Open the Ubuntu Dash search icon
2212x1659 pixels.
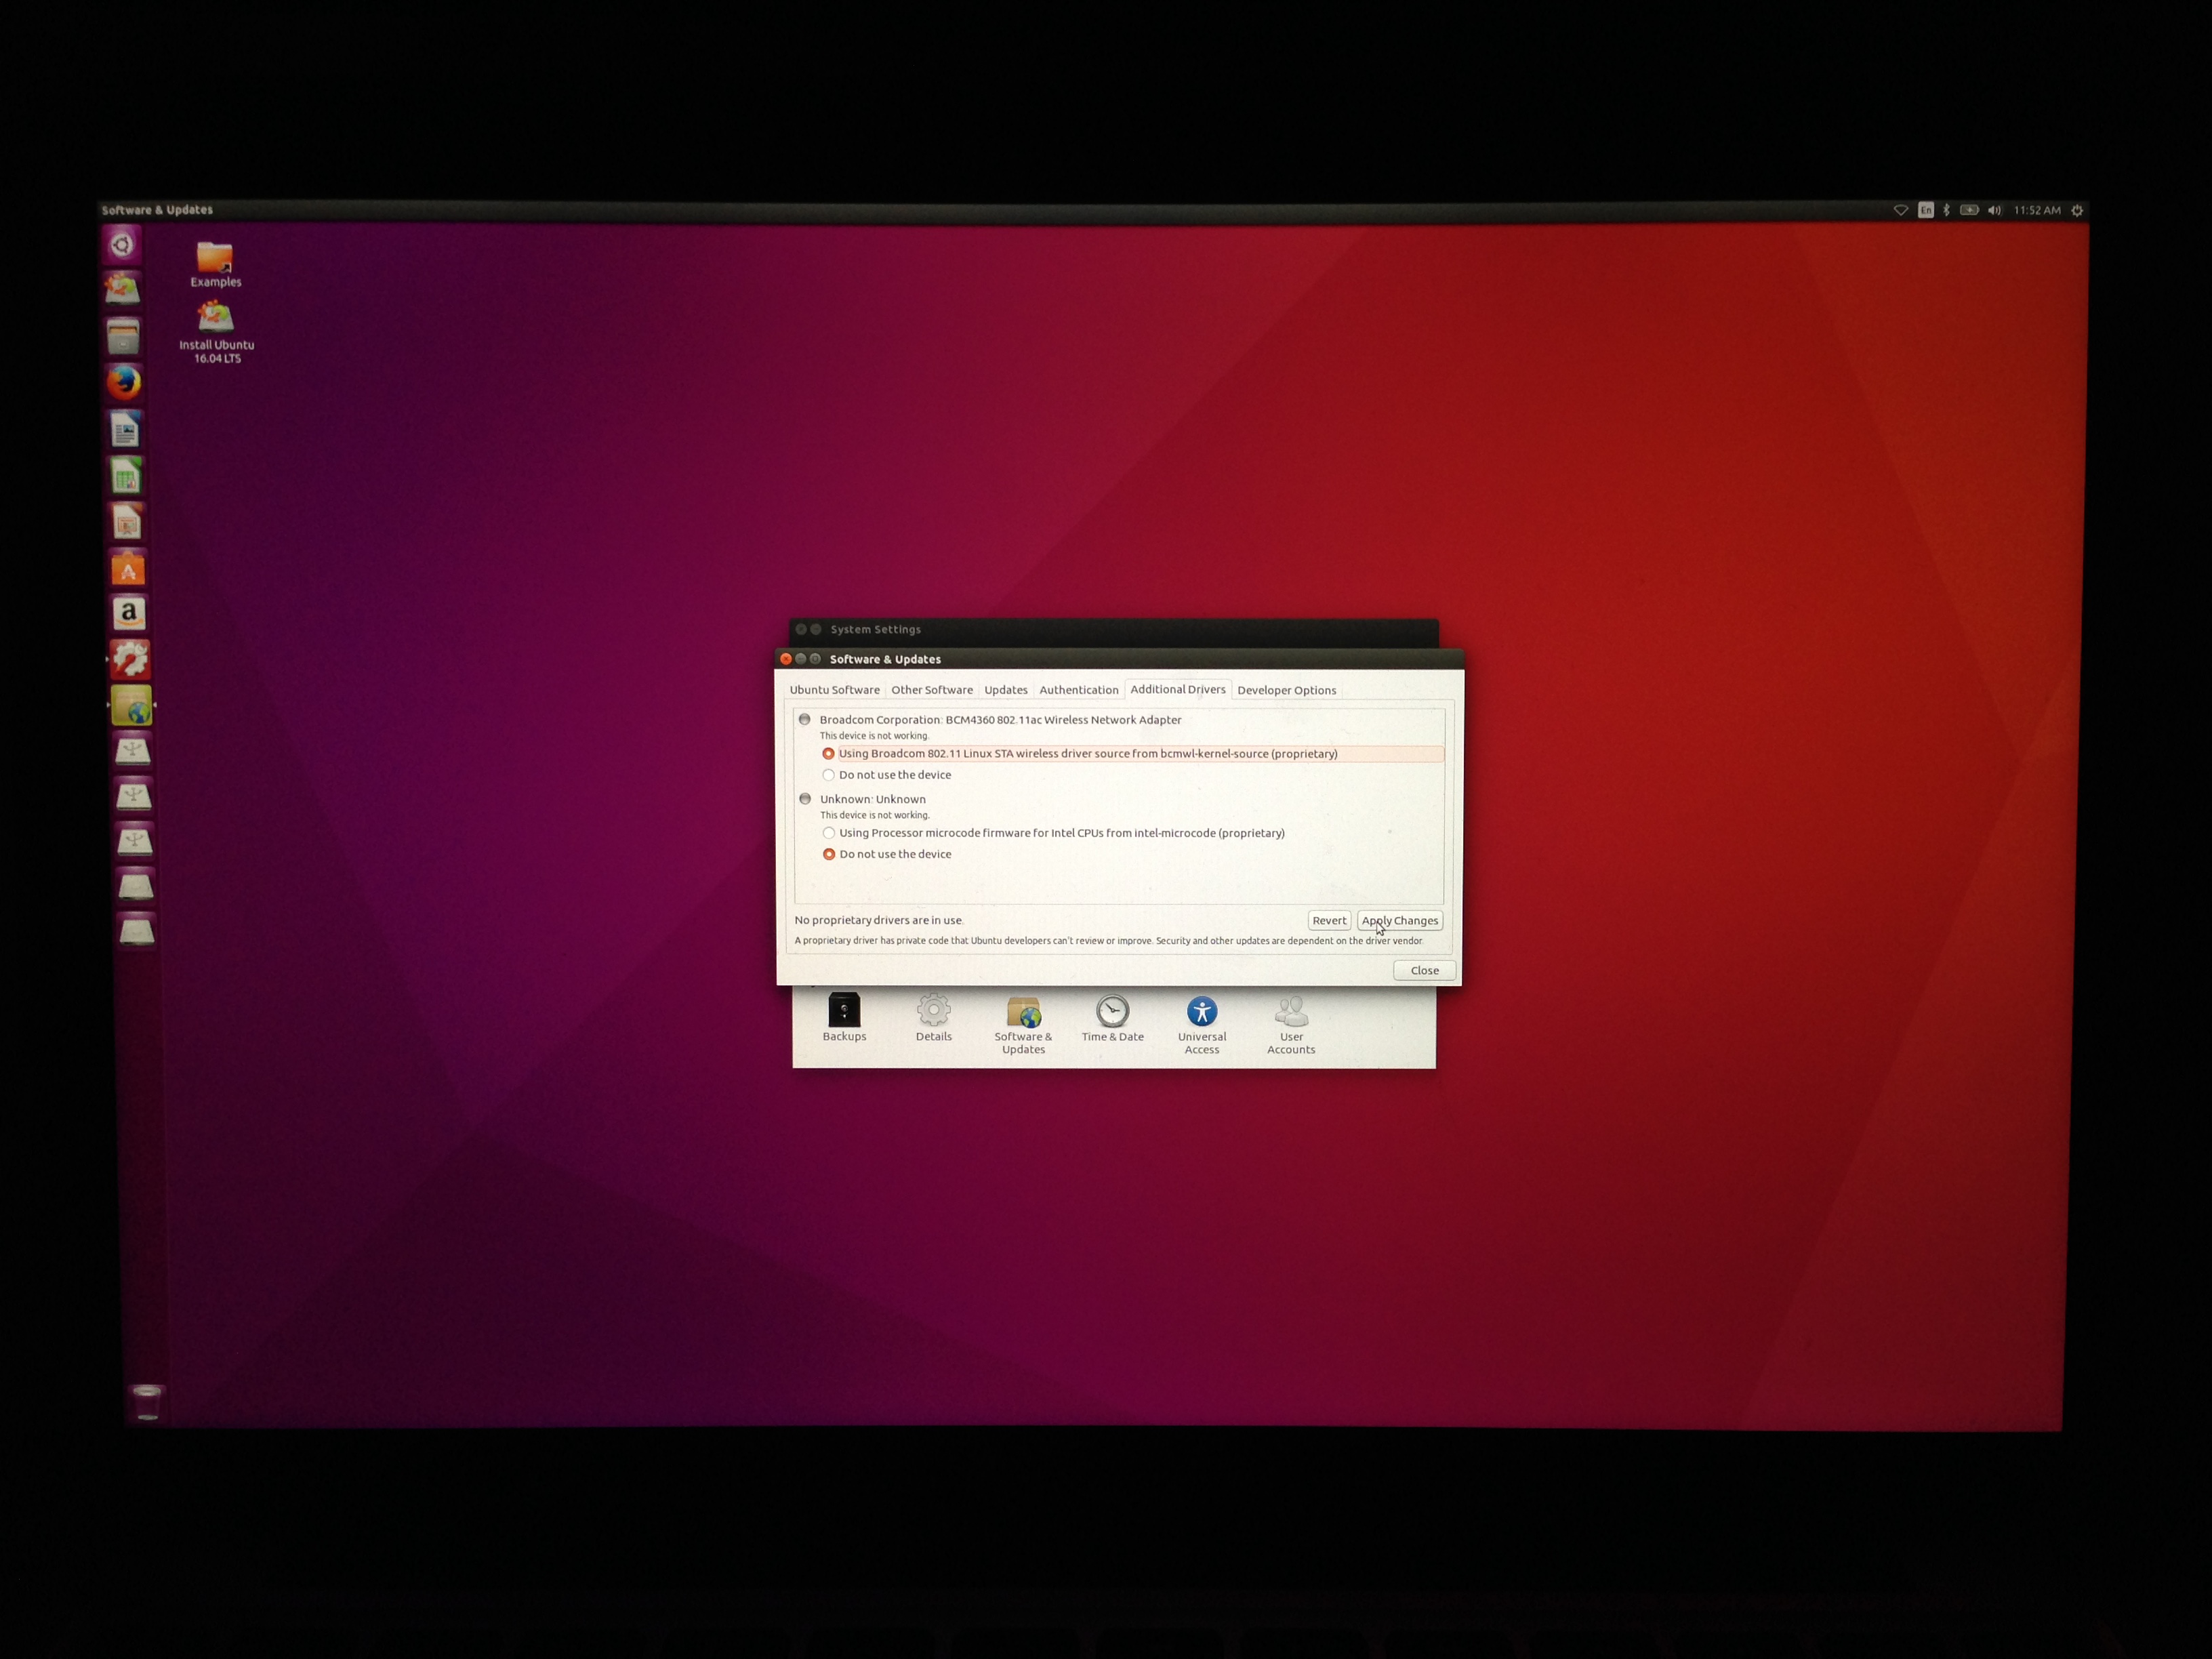pos(122,245)
